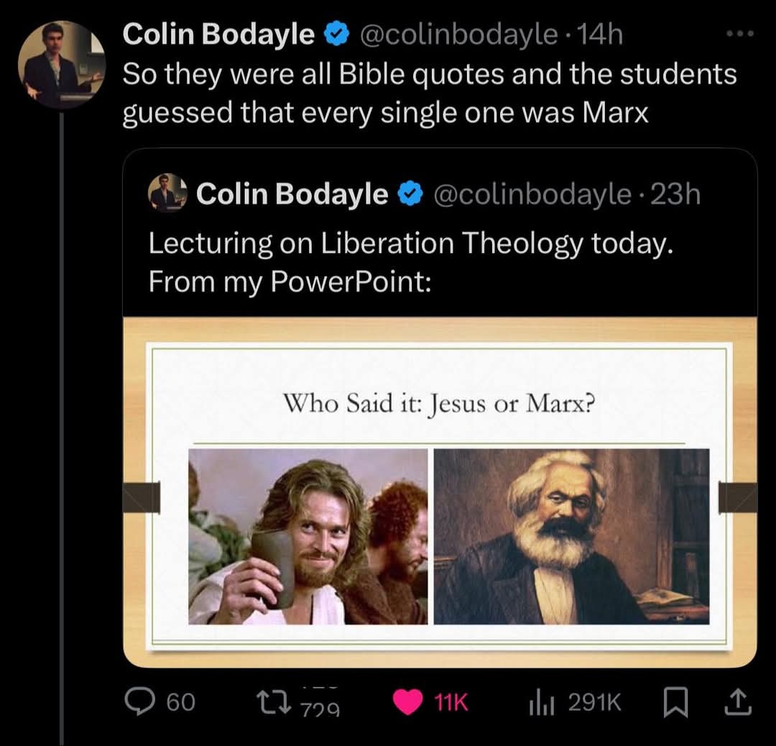Viewport: 776px width, 746px height.
Task: Open the @colinbodayle handle in quoted tweet
Action: coord(530,193)
